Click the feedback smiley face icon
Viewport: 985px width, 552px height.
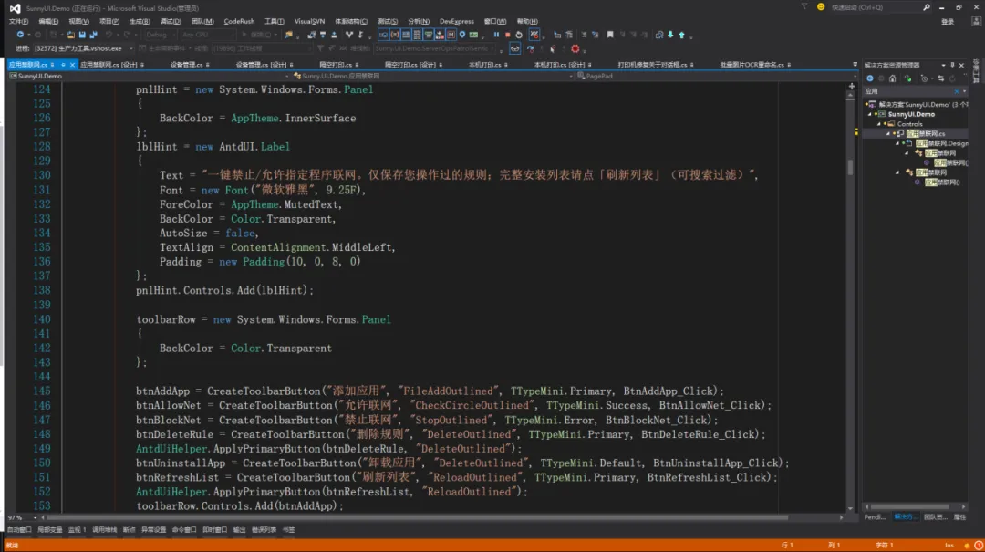pos(821,7)
